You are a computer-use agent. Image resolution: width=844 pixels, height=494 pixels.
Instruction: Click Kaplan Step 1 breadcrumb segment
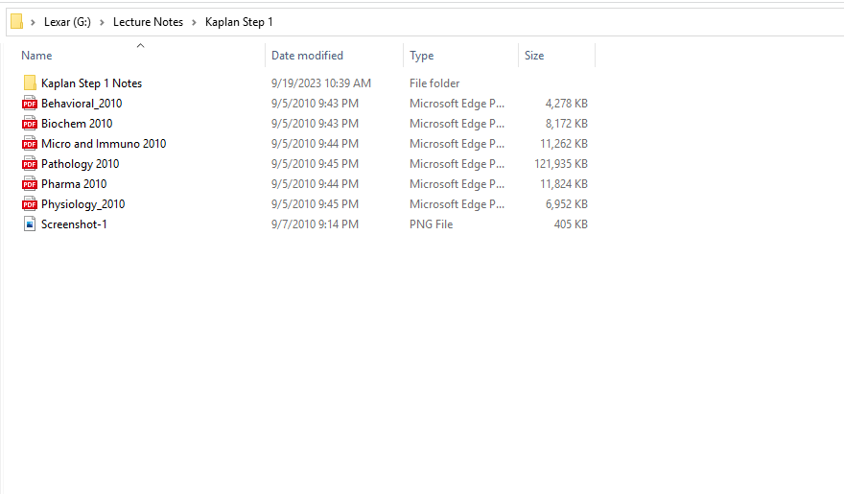point(239,22)
